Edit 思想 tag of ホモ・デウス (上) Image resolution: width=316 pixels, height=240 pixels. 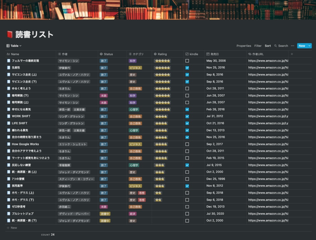coord(142,193)
